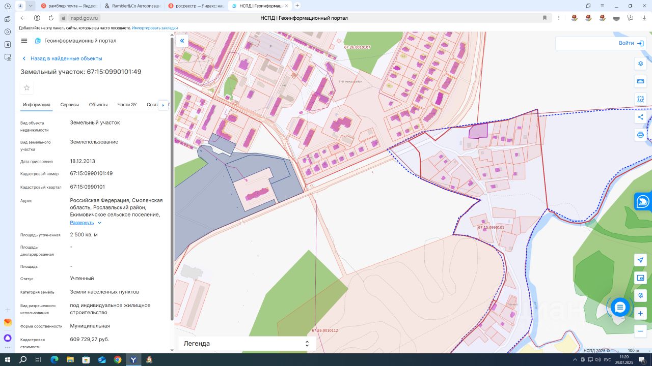This screenshot has height=366, width=652.
Task: Select the area search tool on the map
Action: click(640, 99)
